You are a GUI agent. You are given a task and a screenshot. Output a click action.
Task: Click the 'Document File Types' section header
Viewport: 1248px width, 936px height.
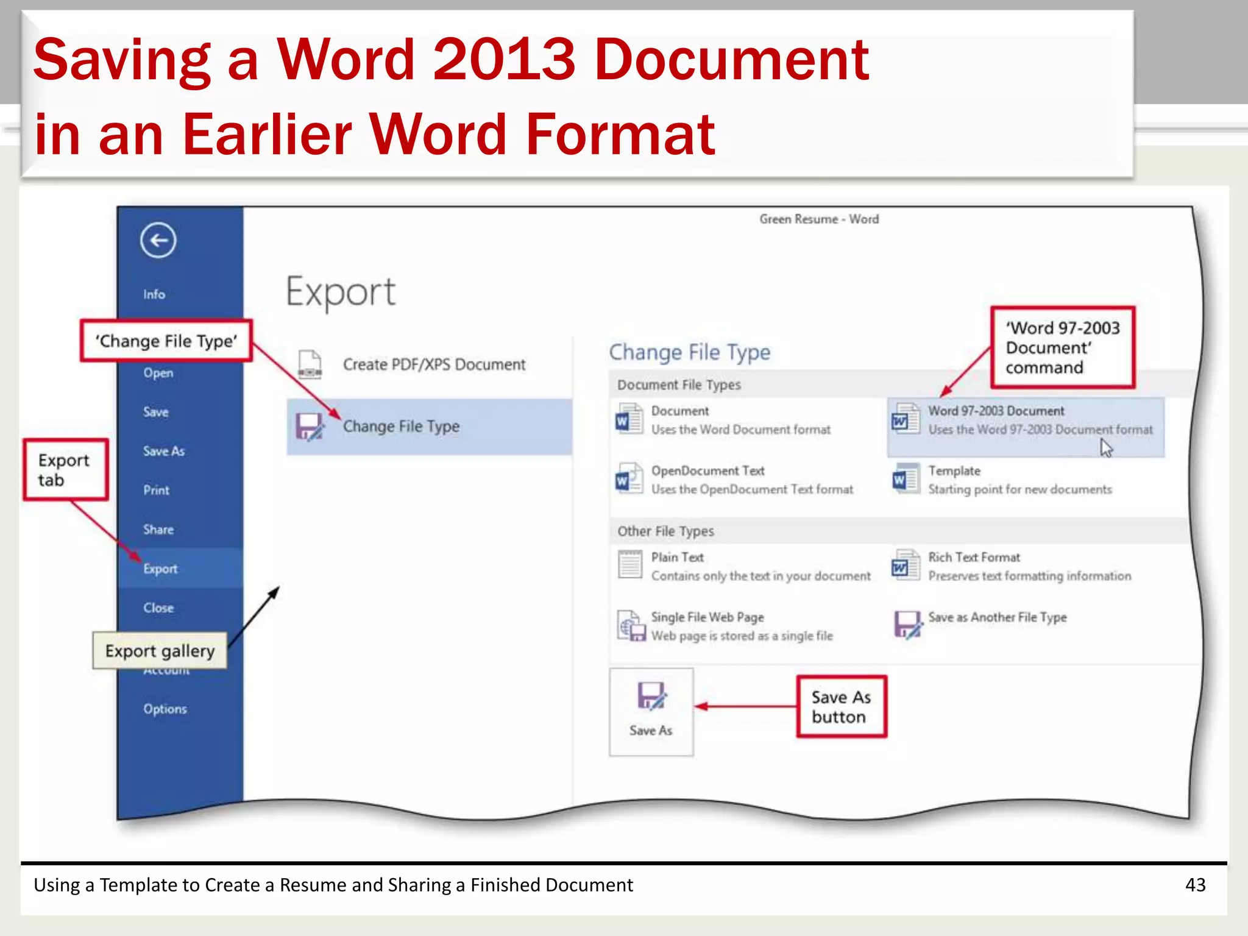(679, 385)
